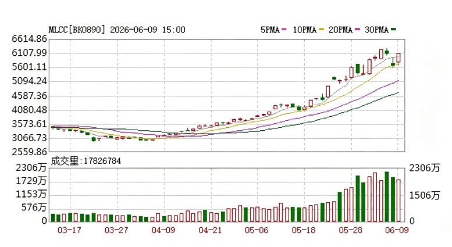Click volume axis label 1153万
452x247 pixels.
[31, 194]
